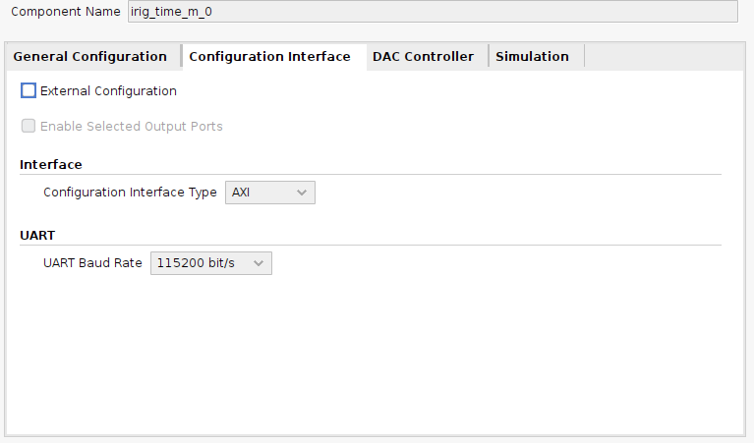The height and width of the screenshot is (443, 754).
Task: Enable the External Configuration checkbox
Action: coord(29,90)
